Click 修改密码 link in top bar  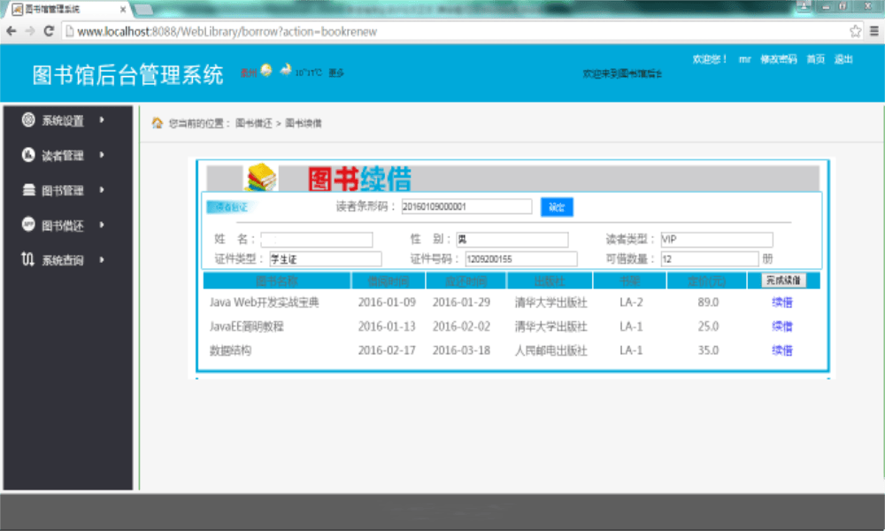[x=779, y=59]
